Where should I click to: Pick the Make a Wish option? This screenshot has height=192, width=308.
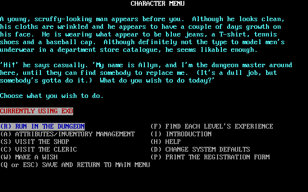click(29, 157)
